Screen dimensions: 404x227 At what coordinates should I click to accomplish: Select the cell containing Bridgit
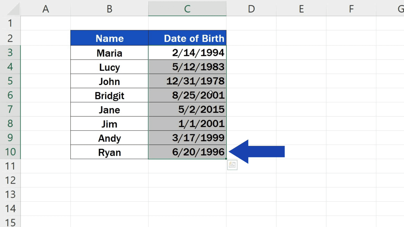pos(109,95)
